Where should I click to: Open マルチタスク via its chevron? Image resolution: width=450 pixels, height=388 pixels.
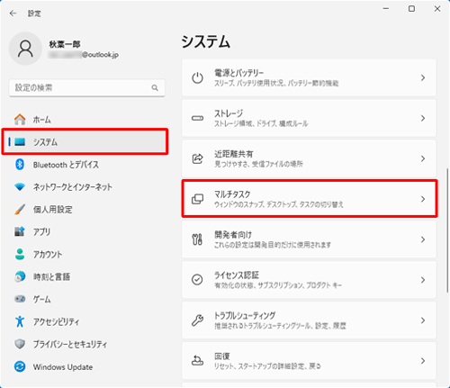pos(423,199)
